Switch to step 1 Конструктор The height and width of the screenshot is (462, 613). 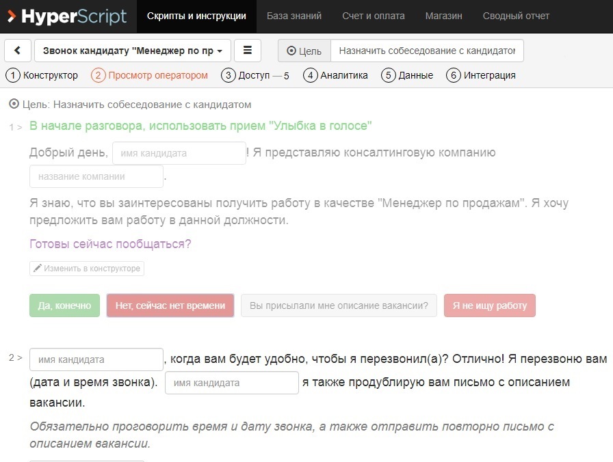pyautogui.click(x=42, y=75)
